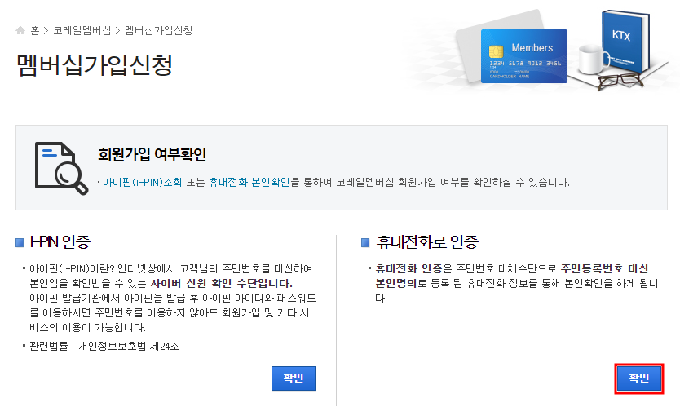Click the 관련법률 : 개인정보보호법 제24조 text
This screenshot has width=680, height=407.
point(104,347)
